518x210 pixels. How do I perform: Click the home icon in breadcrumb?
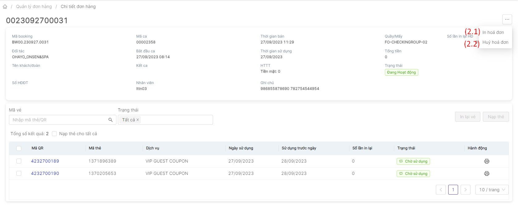5,6
